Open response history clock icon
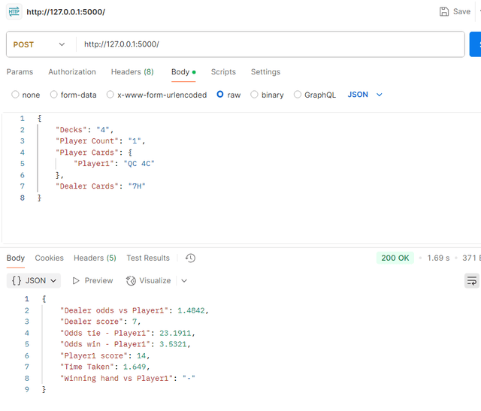Image resolution: width=481 pixels, height=411 pixels. point(190,258)
